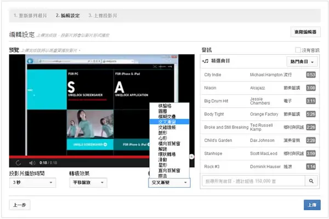This screenshot has width=329, height=219.
Task: Focus the song search input field
Action: point(253,181)
